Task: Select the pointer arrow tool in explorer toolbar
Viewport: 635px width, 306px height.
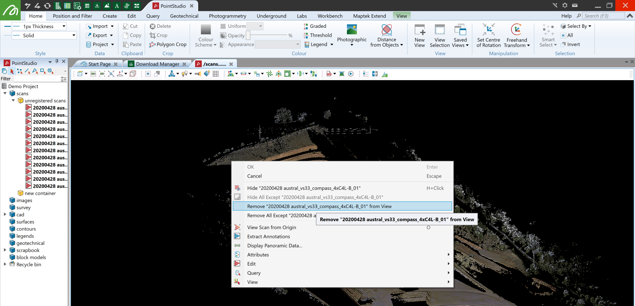Action: 12,71
